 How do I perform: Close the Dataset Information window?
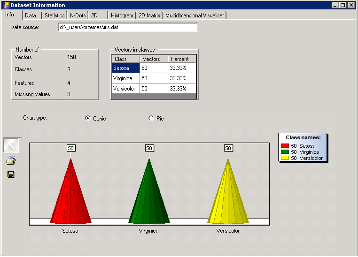[351, 5]
